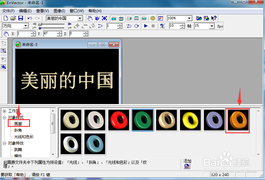Click the Save floppy disk icon
Screen dimensions: 265x180
click(x=21, y=18)
